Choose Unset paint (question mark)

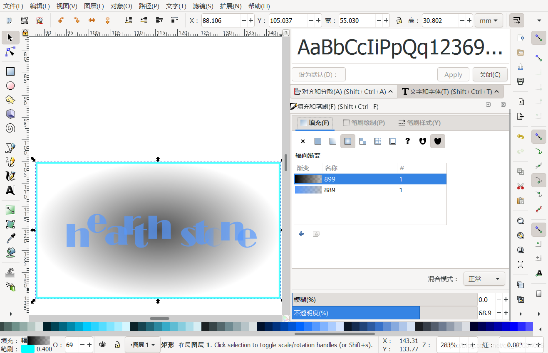[408, 141]
